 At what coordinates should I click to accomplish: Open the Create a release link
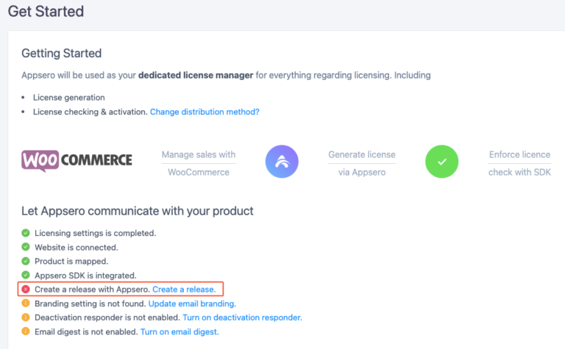(185, 289)
